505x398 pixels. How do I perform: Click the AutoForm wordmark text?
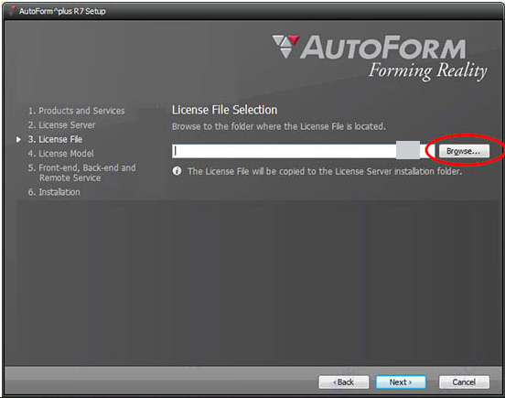383,48
